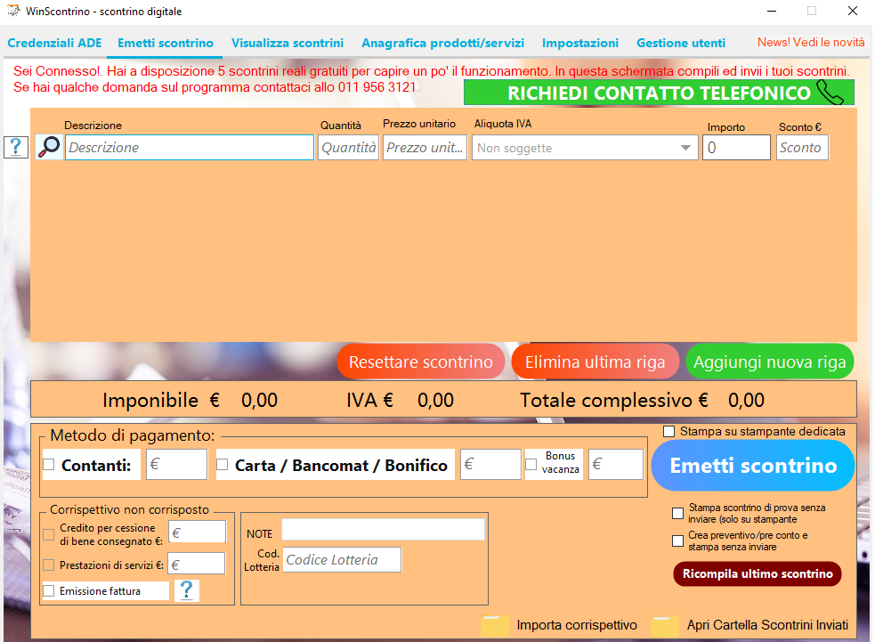
Task: Go to Anagrafica prodotti/servizi tab
Action: coord(443,43)
